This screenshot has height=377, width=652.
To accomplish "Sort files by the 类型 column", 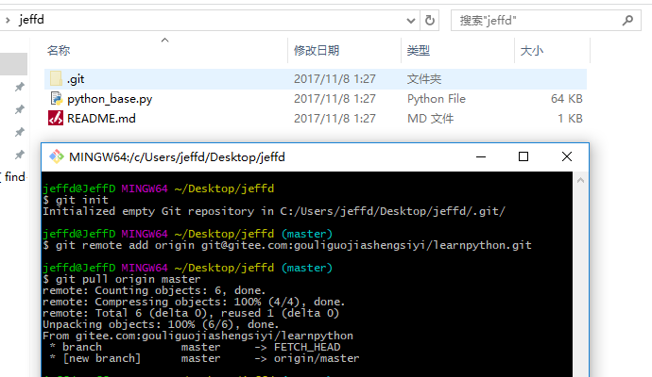I will tap(418, 51).
